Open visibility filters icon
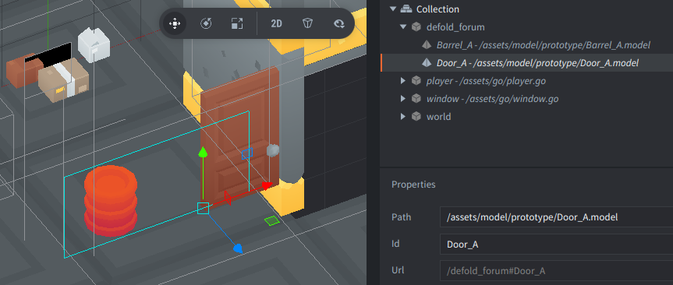This screenshot has width=673, height=285. 339,23
